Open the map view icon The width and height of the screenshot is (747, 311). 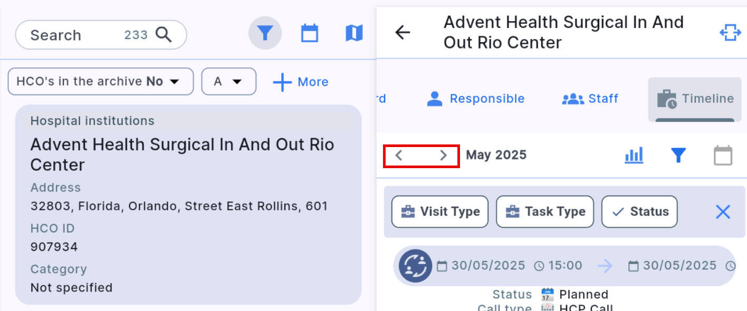354,33
